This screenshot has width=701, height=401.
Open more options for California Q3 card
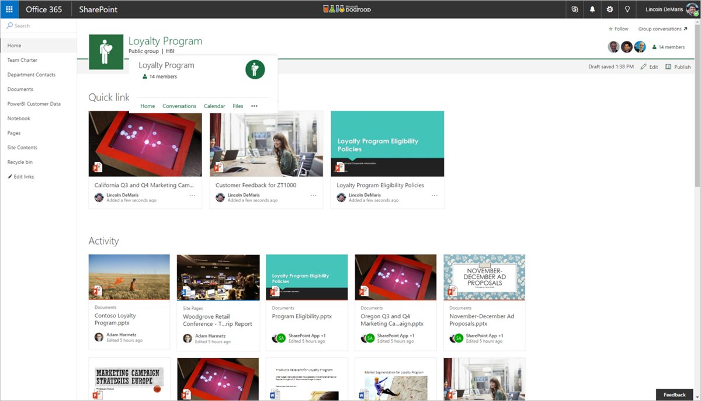tap(193, 195)
